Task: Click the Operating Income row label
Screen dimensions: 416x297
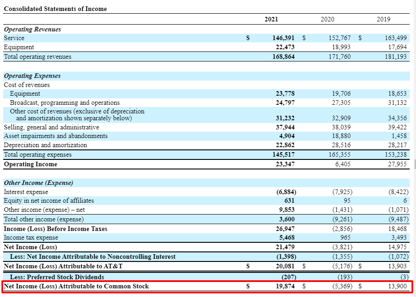Action: pyautogui.click(x=31, y=164)
